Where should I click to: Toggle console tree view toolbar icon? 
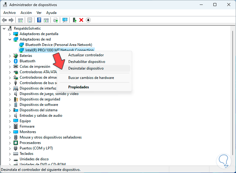coord(21,20)
